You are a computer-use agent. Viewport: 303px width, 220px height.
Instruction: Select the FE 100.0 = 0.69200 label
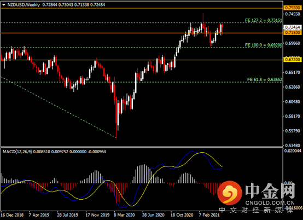(x=264, y=45)
